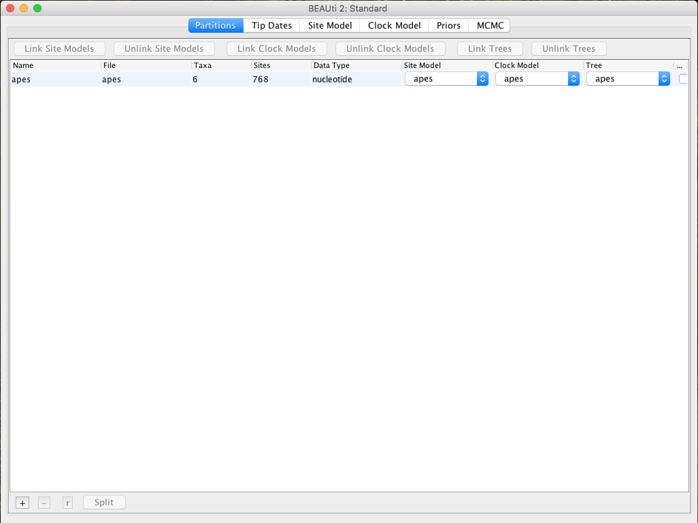This screenshot has width=698, height=523.
Task: Click the Name column header
Action: pyautogui.click(x=56, y=65)
